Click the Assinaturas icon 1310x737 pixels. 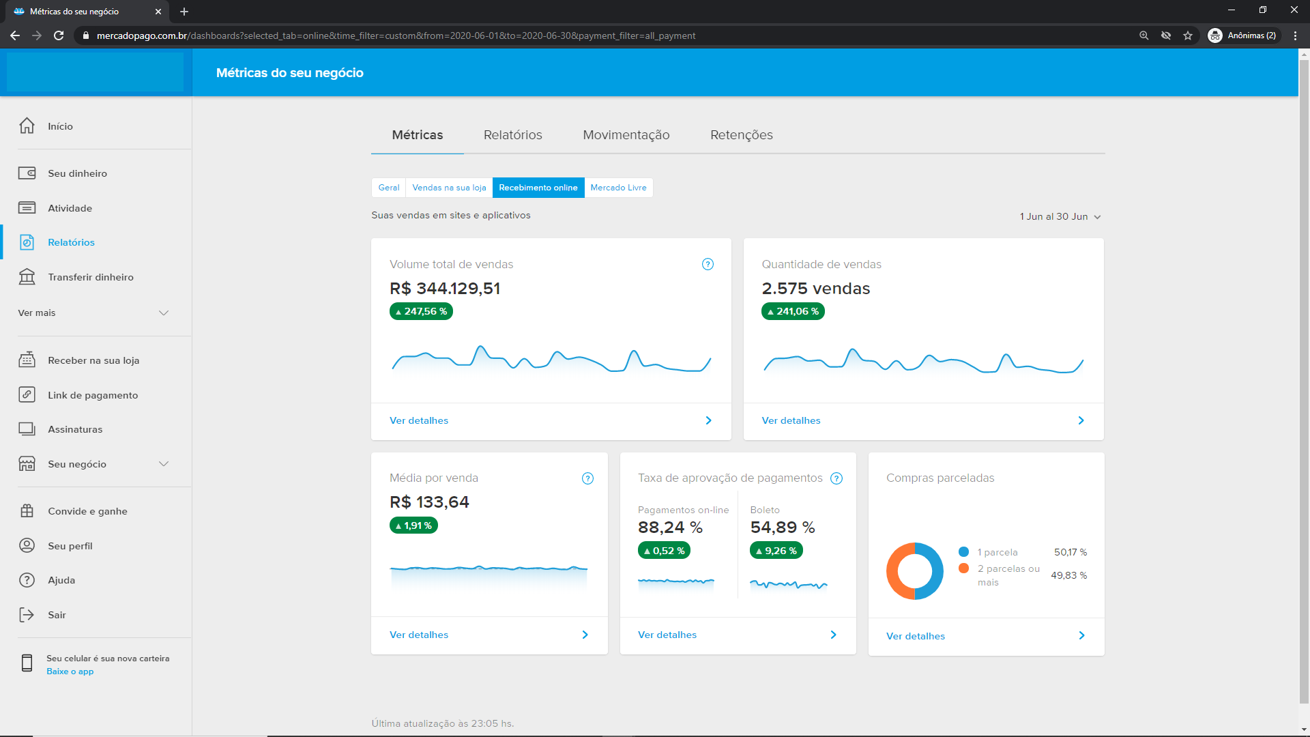tap(27, 429)
